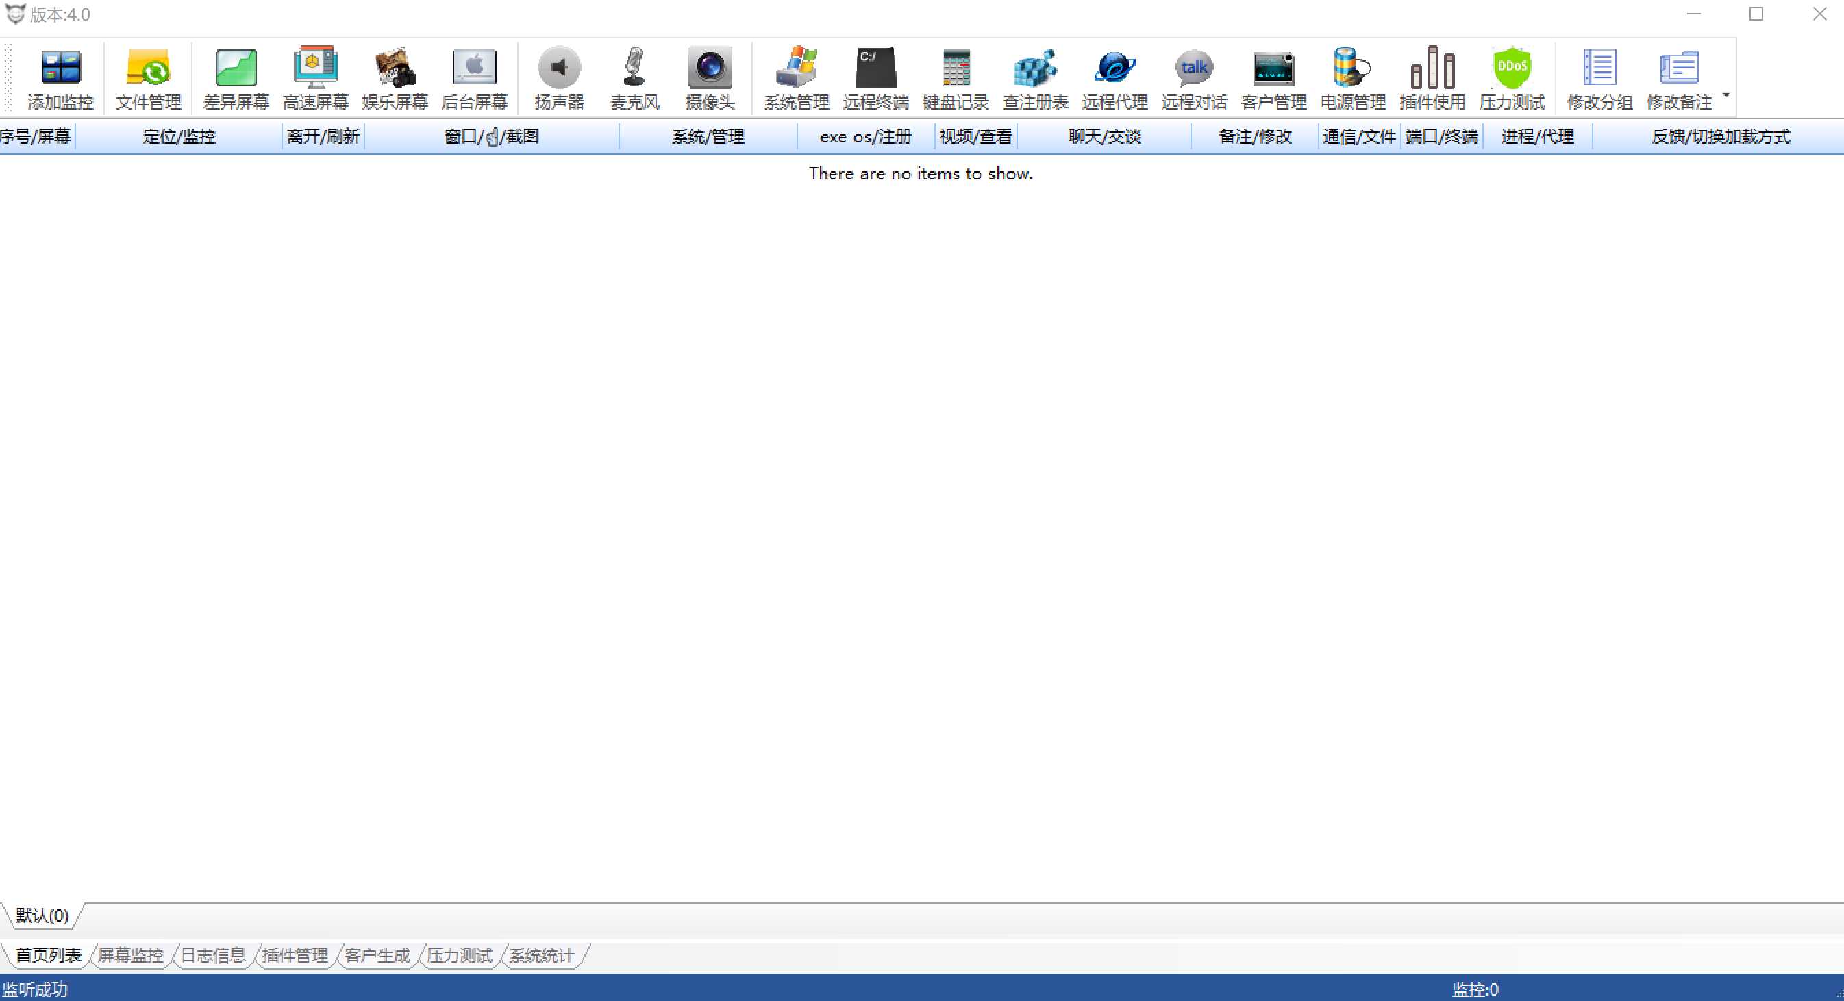Expand the toolbar overflow arrow
The image size is (1844, 1001).
[1726, 94]
